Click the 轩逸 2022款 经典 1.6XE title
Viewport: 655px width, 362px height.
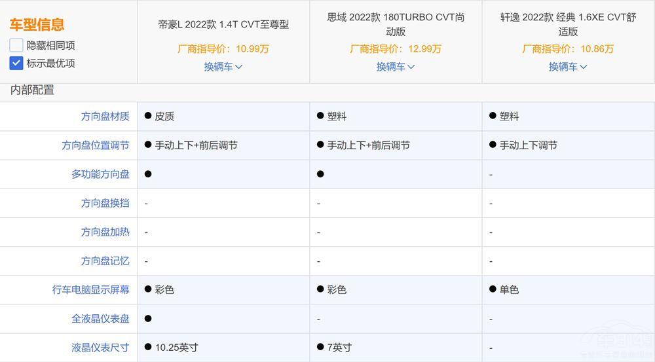coord(568,24)
